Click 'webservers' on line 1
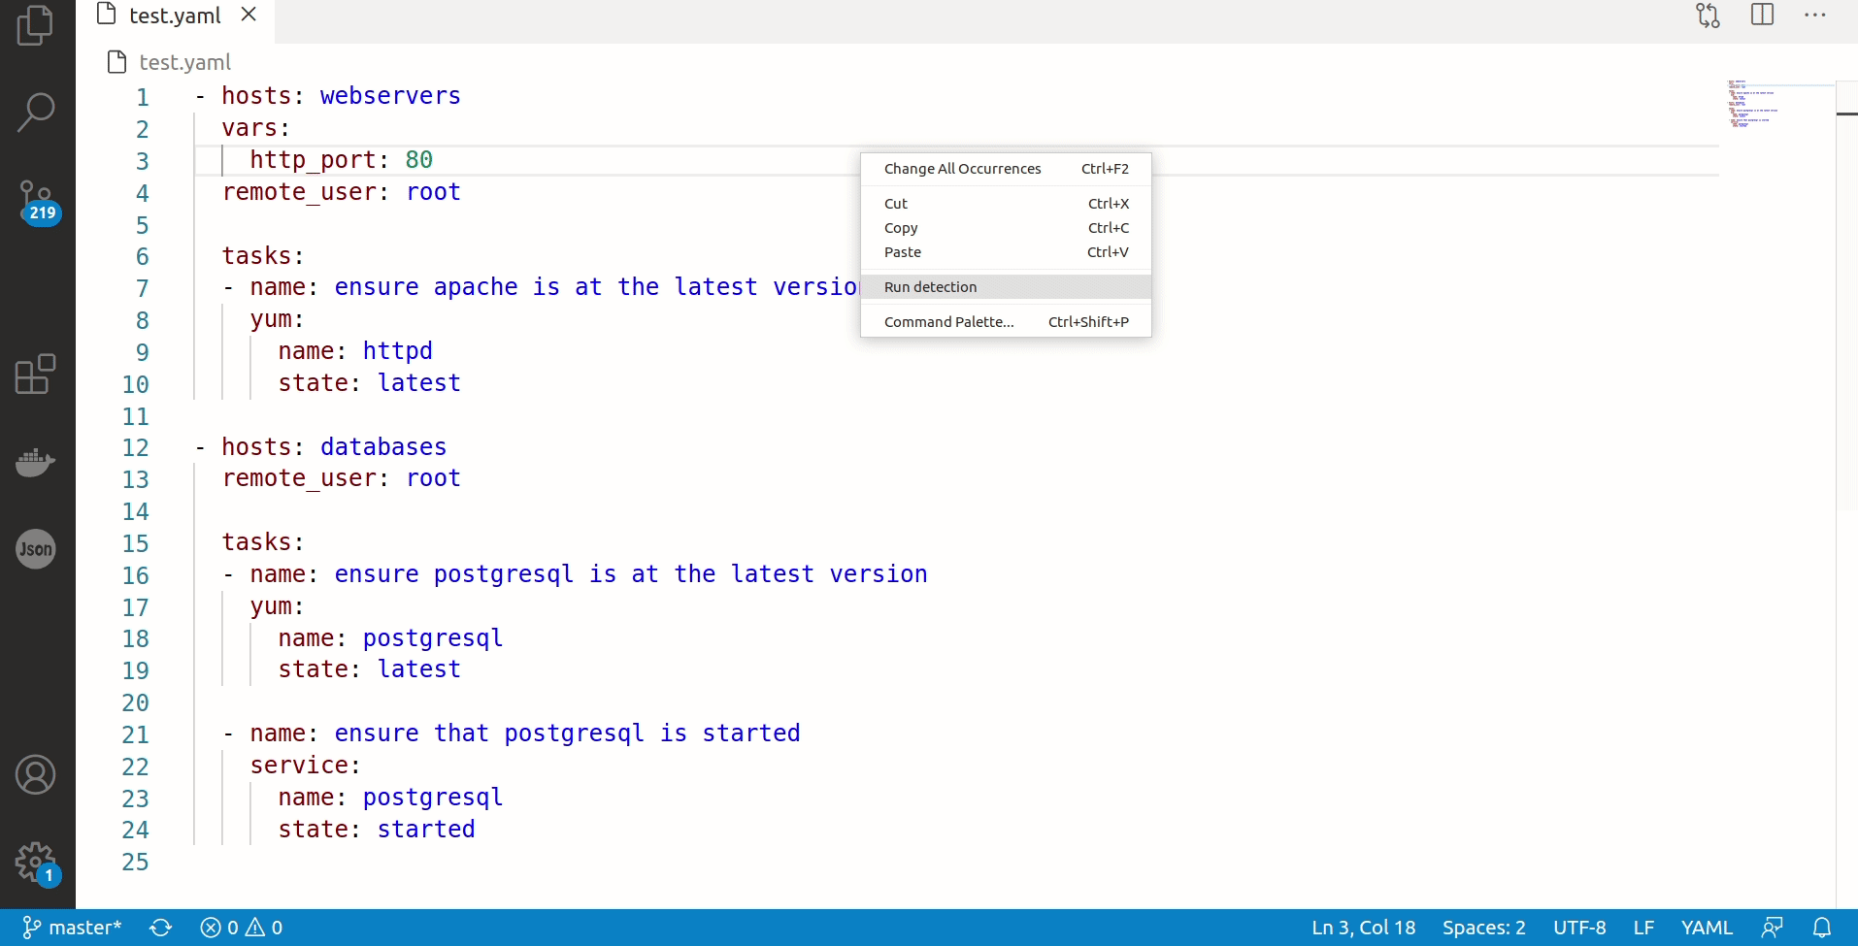 (x=390, y=96)
